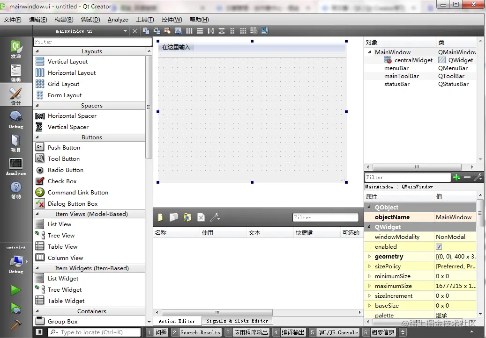Click the Copy action icon in Action Editor
Image resolution: width=486 pixels, height=338 pixels.
point(174,217)
